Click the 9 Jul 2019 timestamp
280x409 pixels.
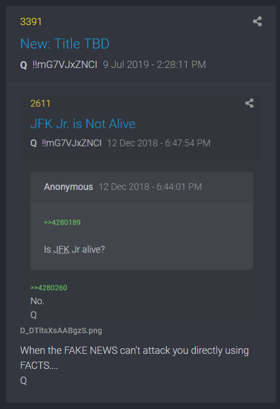pyautogui.click(x=155, y=65)
